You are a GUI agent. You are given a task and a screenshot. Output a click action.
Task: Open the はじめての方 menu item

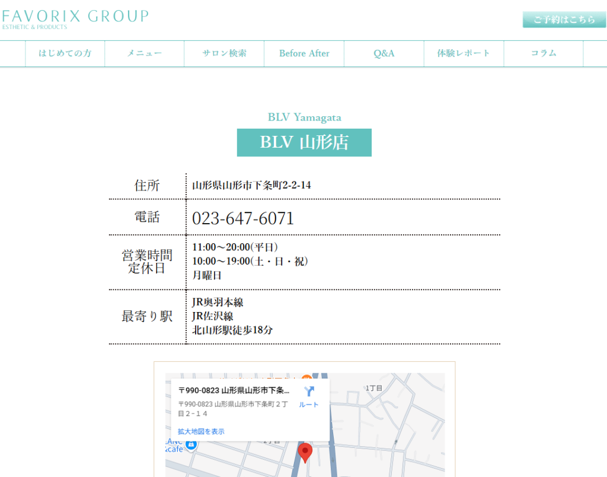point(65,53)
